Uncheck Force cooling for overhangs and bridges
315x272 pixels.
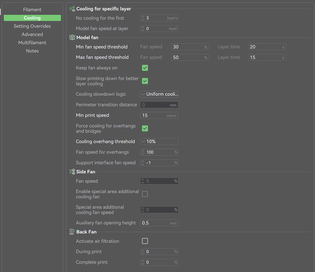coord(145,129)
